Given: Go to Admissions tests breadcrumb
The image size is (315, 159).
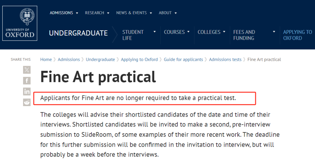Looking at the screenshot, I should coord(225,60).
